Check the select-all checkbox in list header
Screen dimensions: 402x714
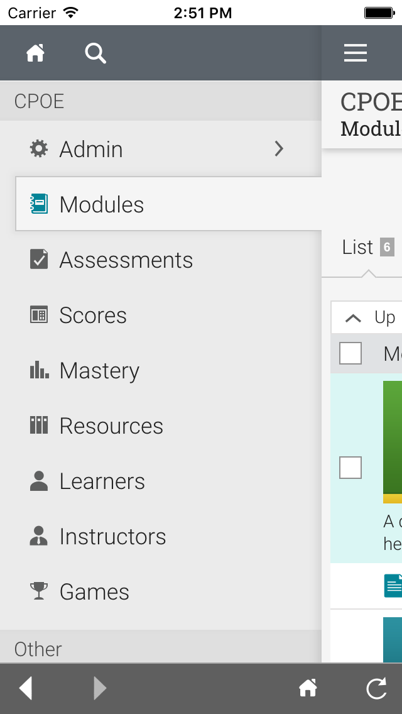[350, 353]
